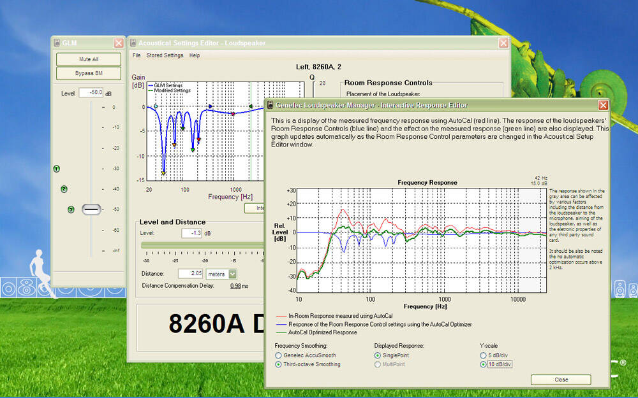Choose MultiPoint displayed response
The image size is (638, 398).
coord(378,364)
